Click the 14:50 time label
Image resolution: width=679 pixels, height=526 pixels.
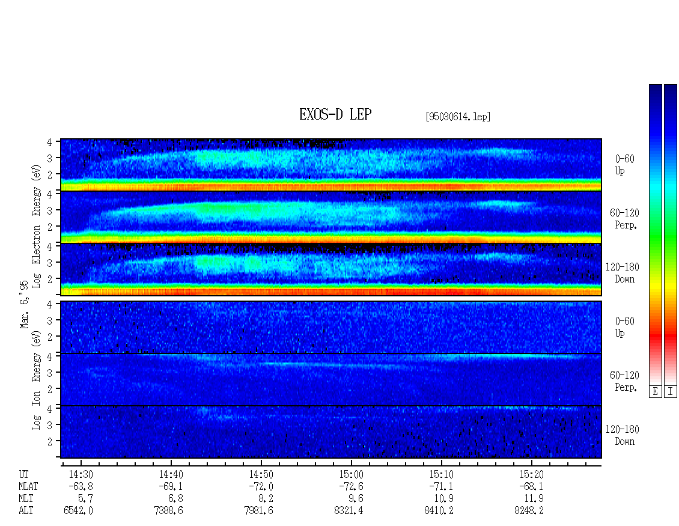click(261, 474)
